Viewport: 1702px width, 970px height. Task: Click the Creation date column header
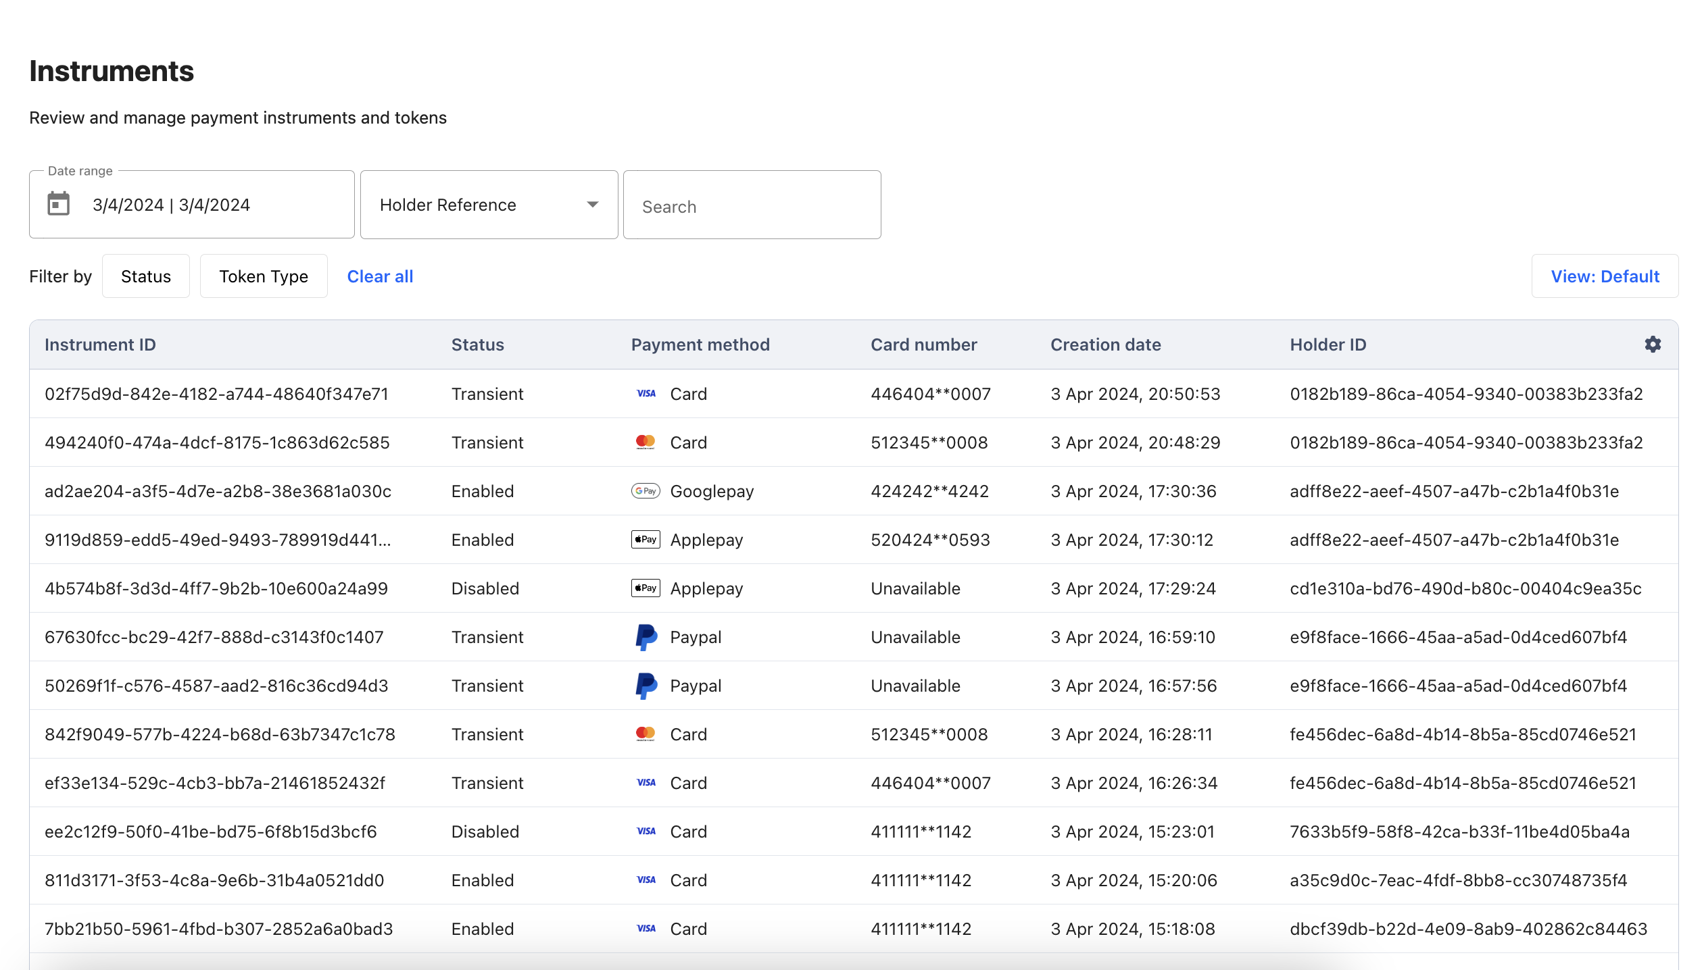point(1105,344)
